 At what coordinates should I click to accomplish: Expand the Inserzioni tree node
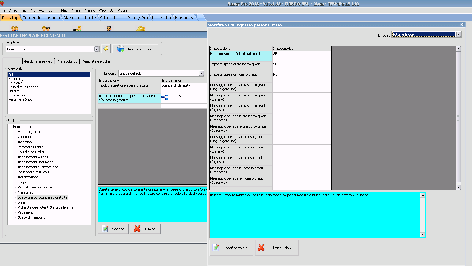[15, 142]
